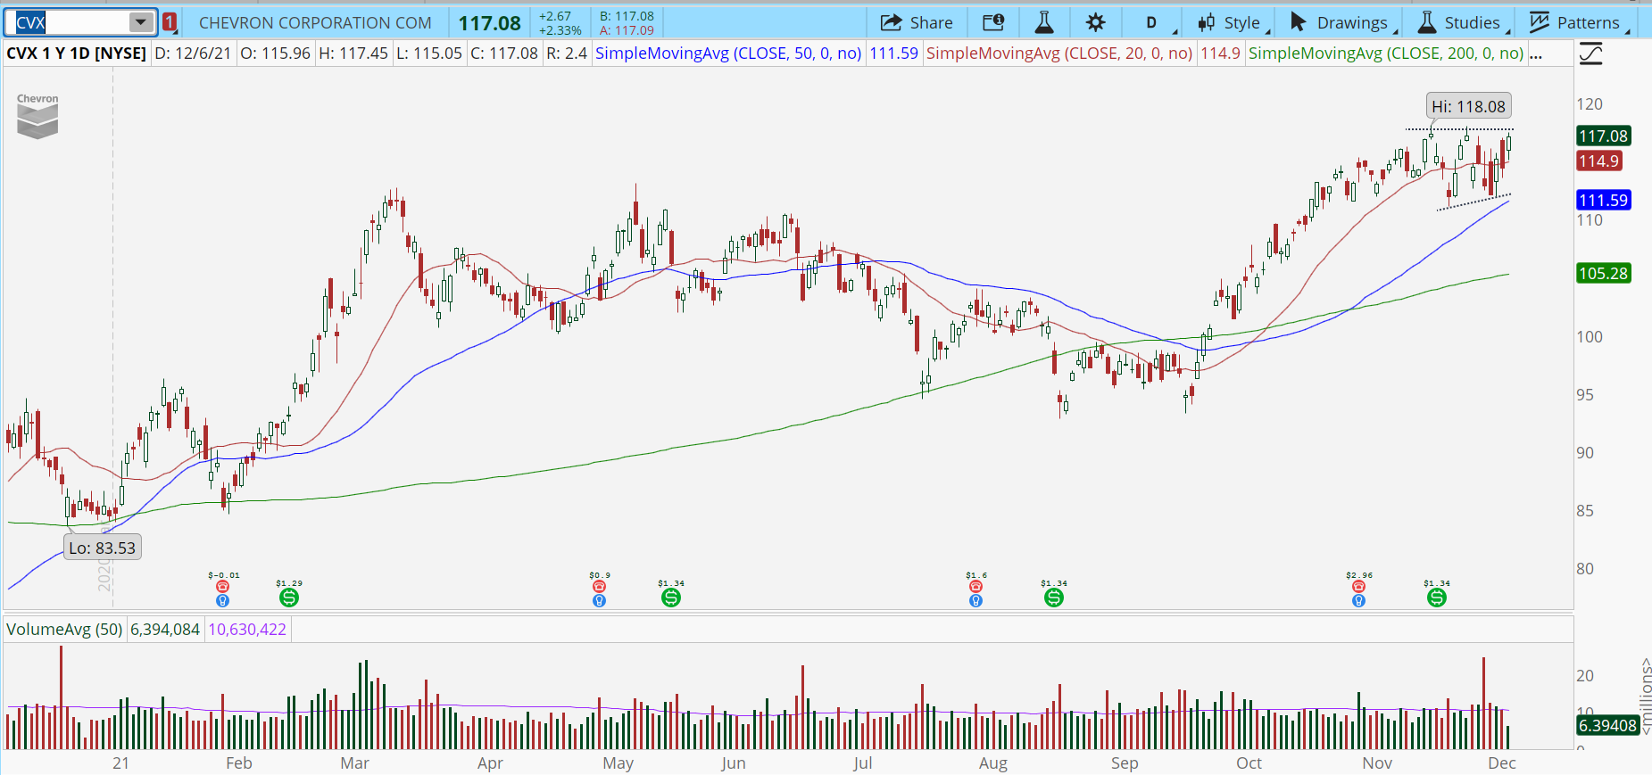This screenshot has height=775, width=1652.
Task: Click the SimpleMovingAvg 20 study label
Action: [1059, 54]
